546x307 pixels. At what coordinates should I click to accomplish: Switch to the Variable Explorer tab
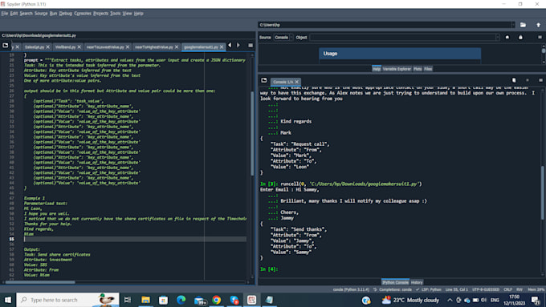pos(397,69)
